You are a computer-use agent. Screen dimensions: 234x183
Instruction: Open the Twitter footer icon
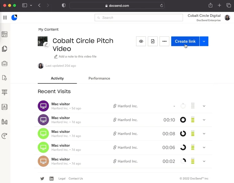(42, 178)
